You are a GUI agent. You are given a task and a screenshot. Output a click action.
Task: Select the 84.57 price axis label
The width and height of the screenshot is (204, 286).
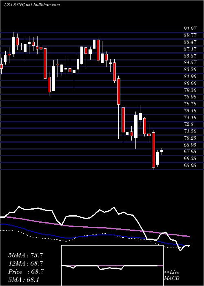(190, 63)
